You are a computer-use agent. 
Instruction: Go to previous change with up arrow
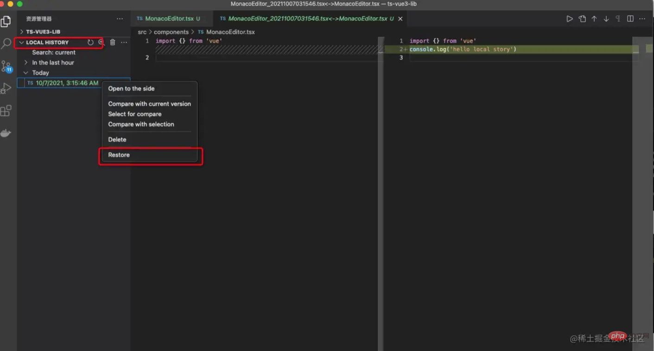coord(594,19)
